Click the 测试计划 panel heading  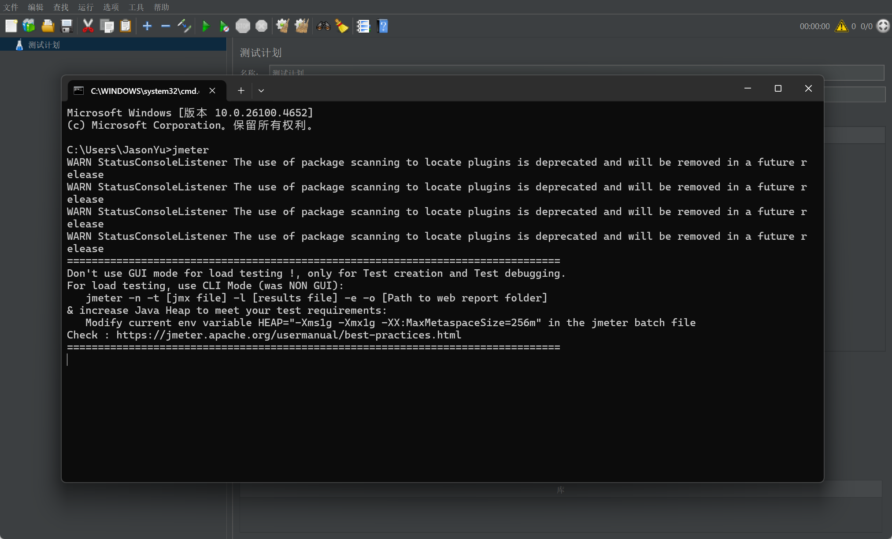coord(260,53)
